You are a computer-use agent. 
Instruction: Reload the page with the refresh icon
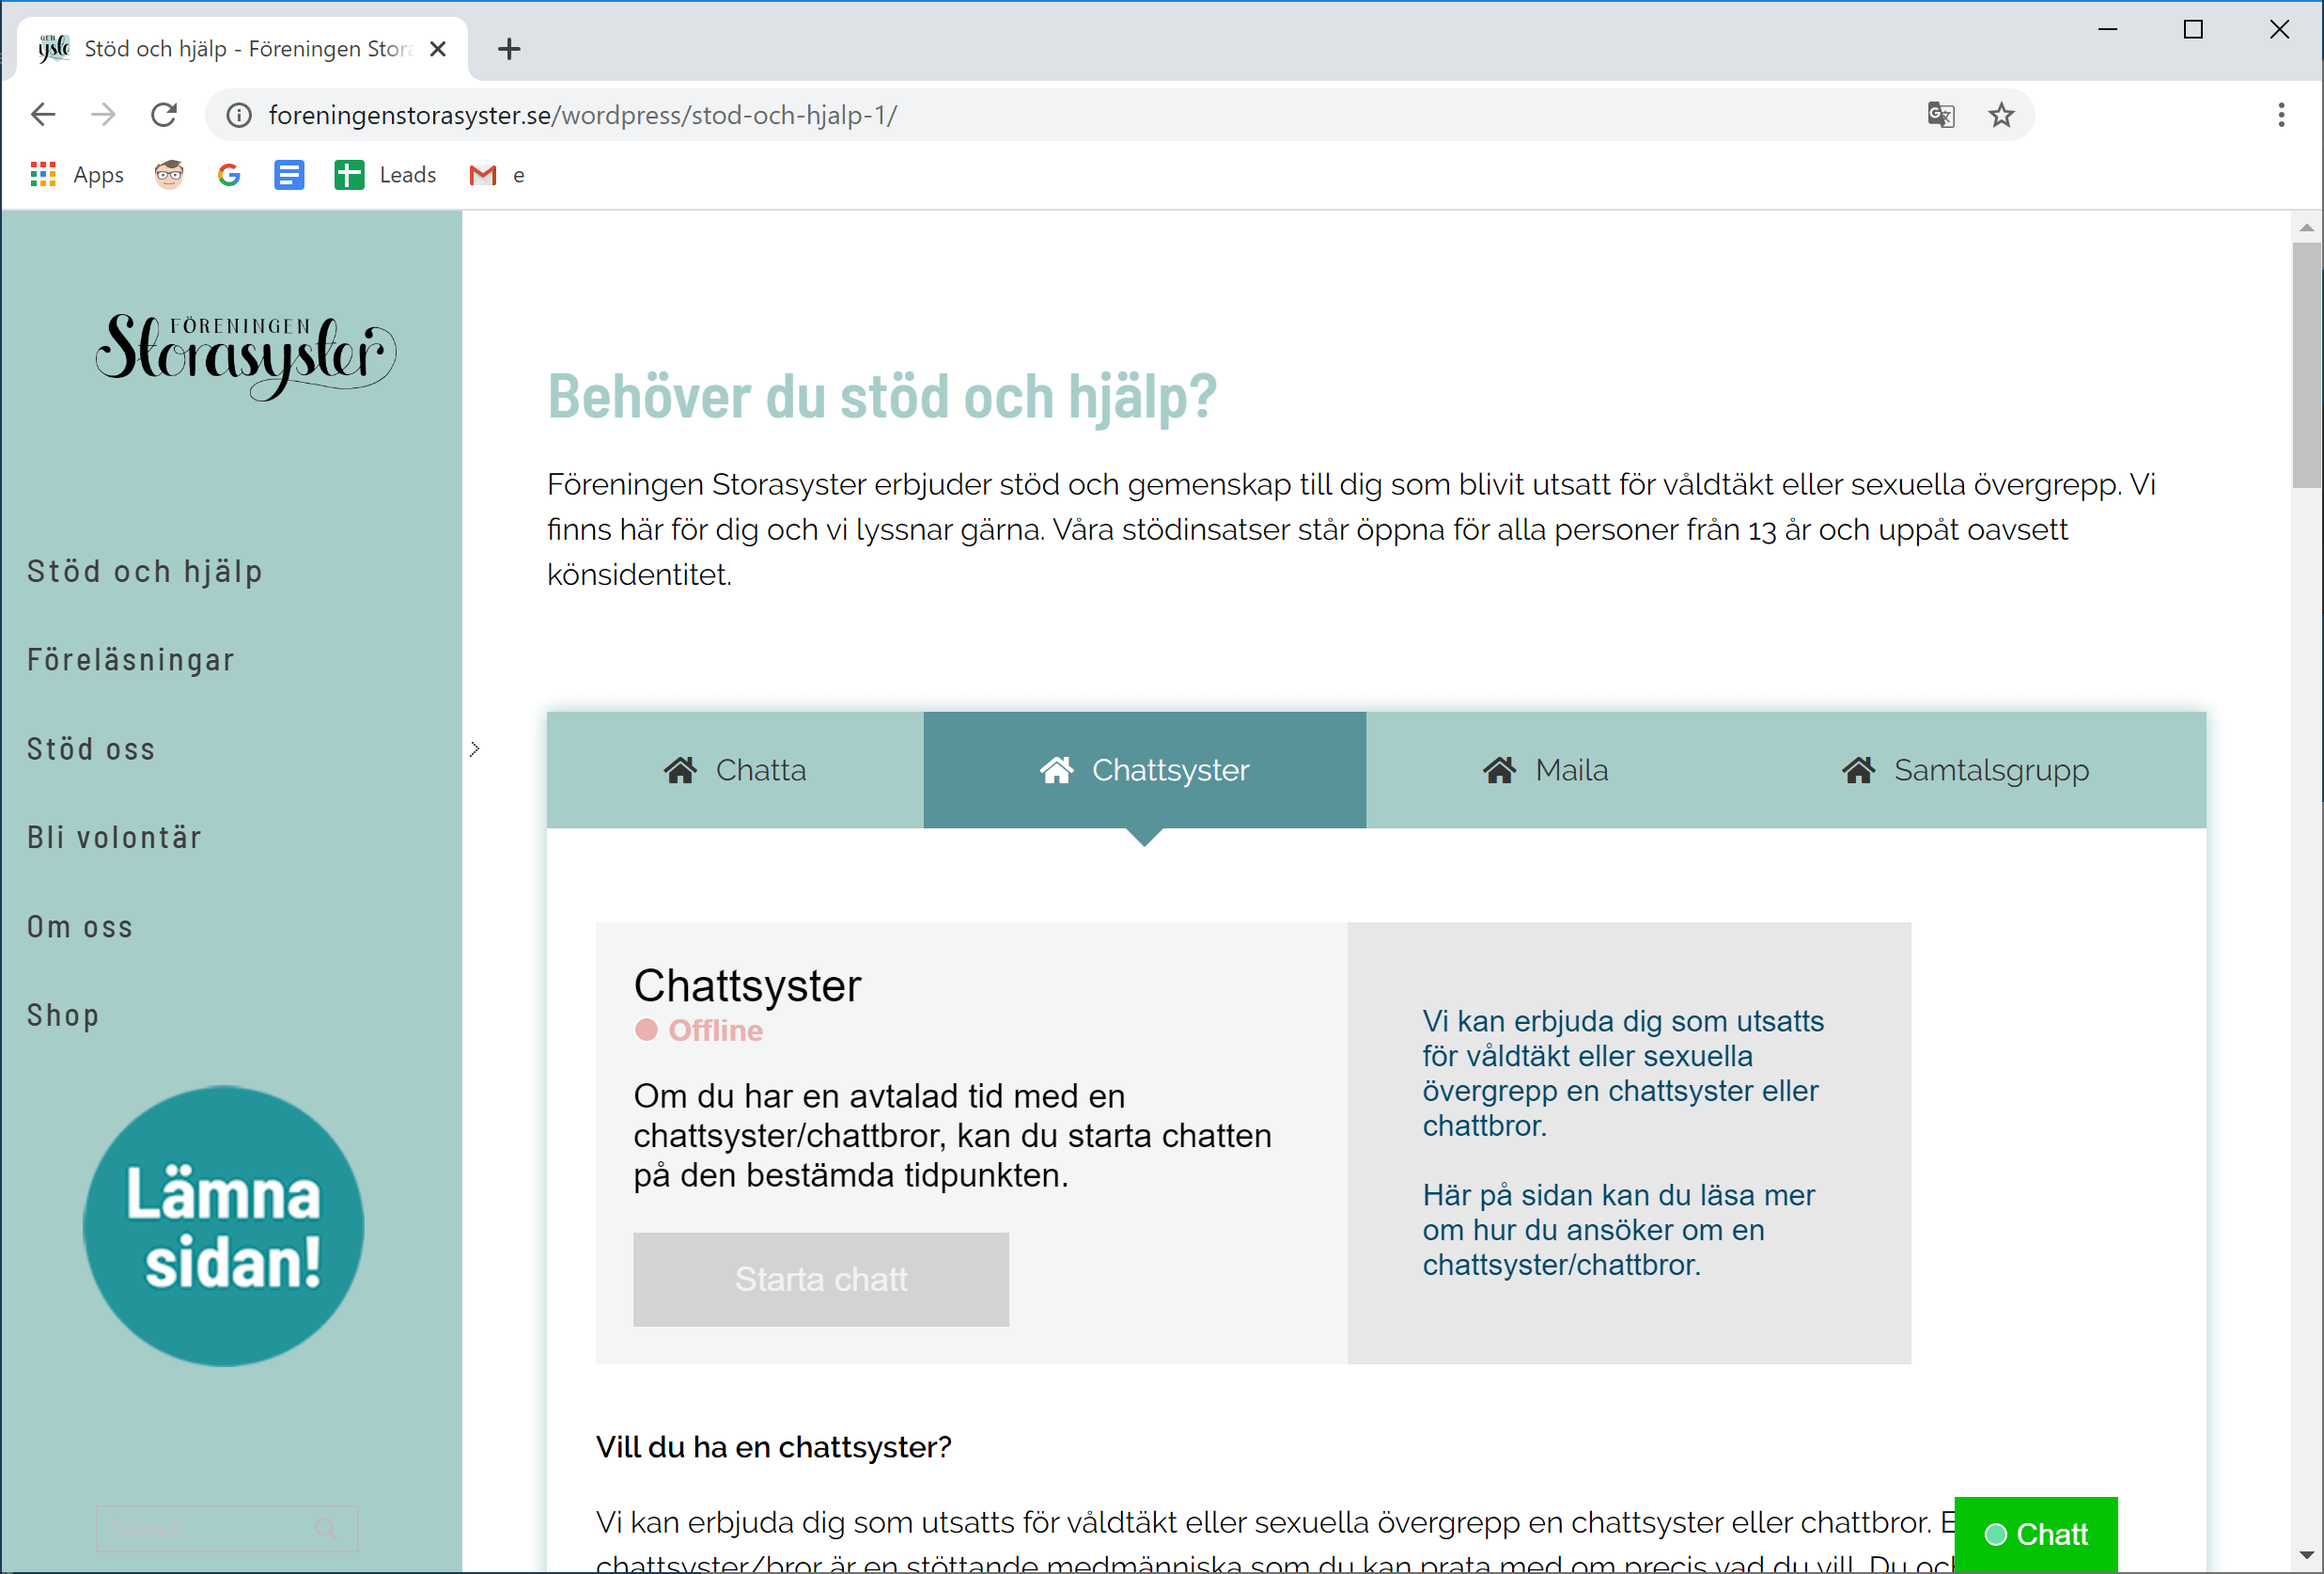click(164, 115)
